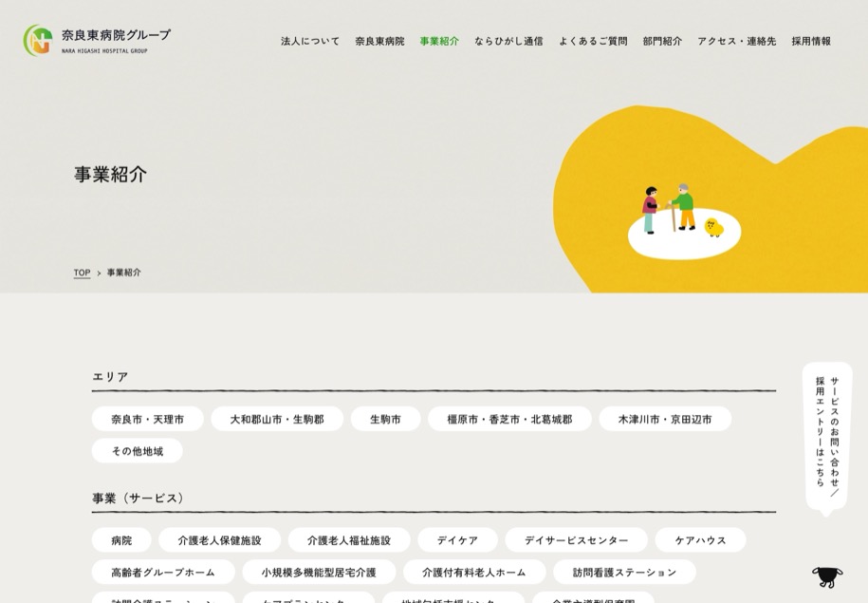Viewport: 868px width, 603px height.
Task: Click the 事業紹介 page title heading
Action: [111, 174]
